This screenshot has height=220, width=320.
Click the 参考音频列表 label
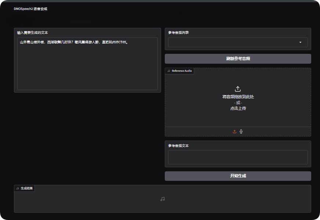tap(178, 33)
